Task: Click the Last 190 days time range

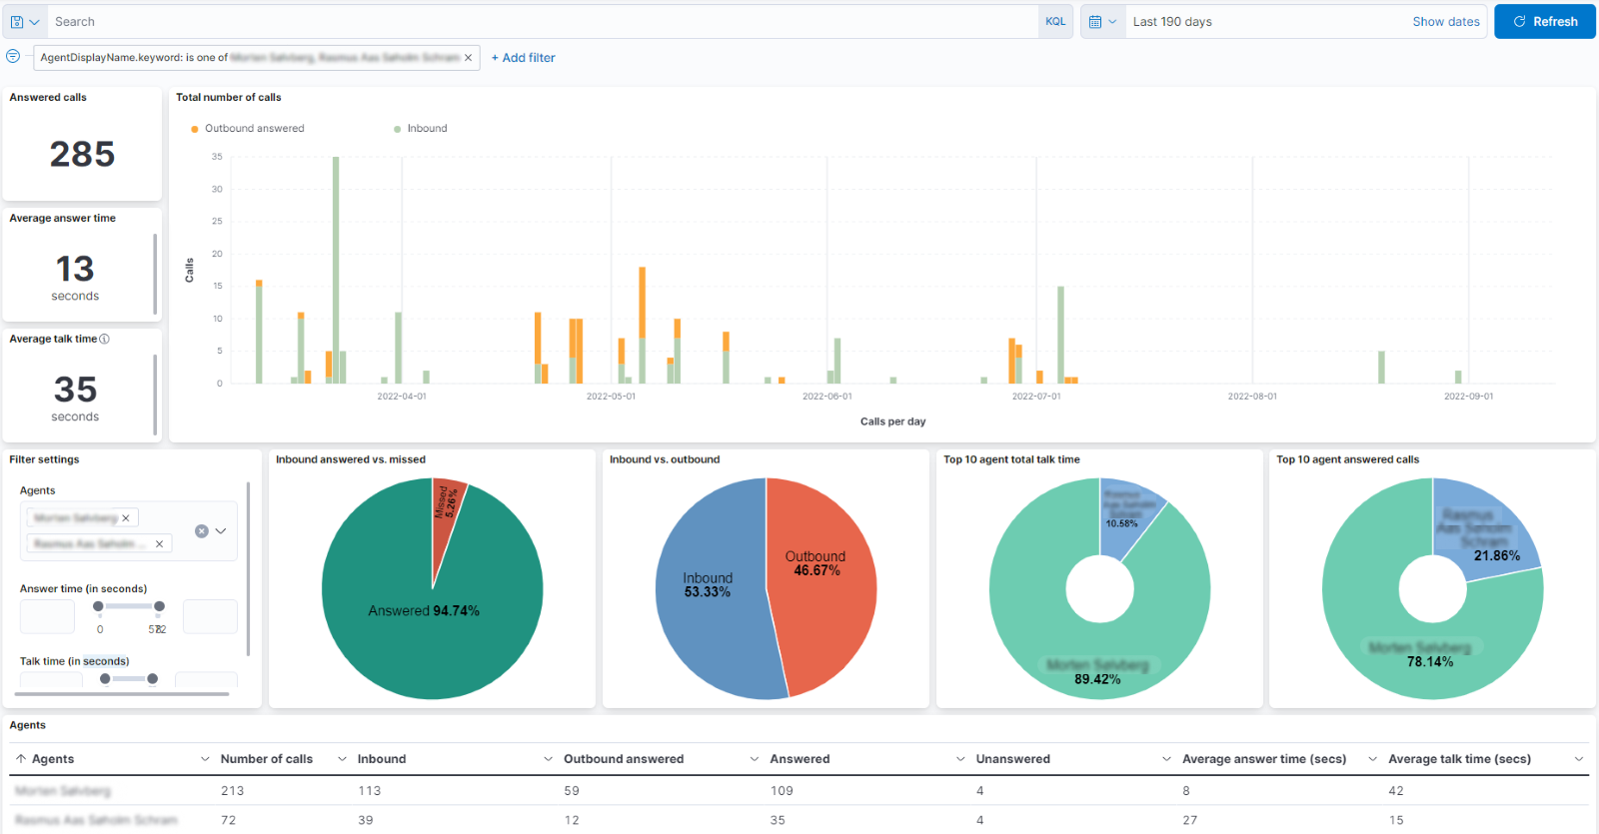Action: click(x=1172, y=22)
